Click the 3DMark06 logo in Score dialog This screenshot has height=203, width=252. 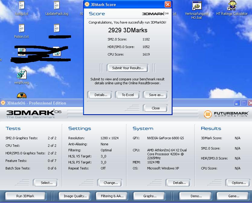tap(155, 14)
